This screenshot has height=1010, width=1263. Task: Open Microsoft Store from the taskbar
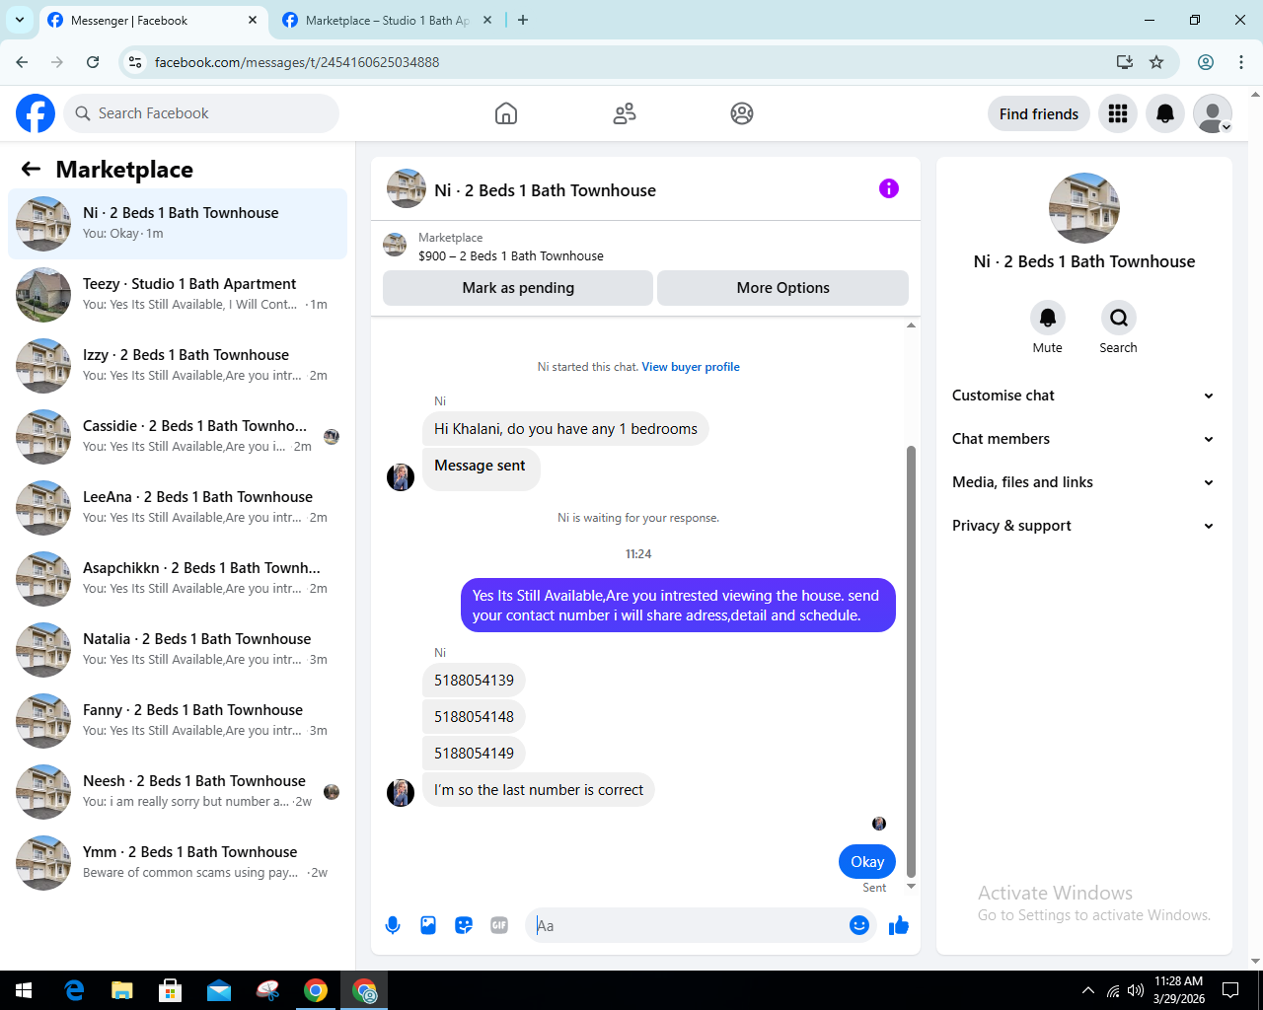pos(171,990)
